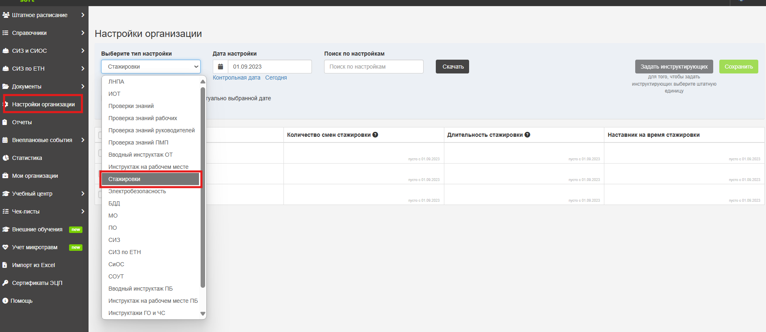Open the Выберите тип настройки dropdown
Viewport: 766px width, 332px height.
(151, 67)
